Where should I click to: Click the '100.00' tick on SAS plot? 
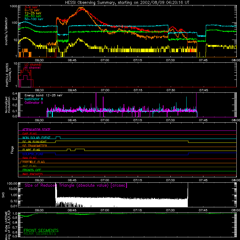[12, 184]
